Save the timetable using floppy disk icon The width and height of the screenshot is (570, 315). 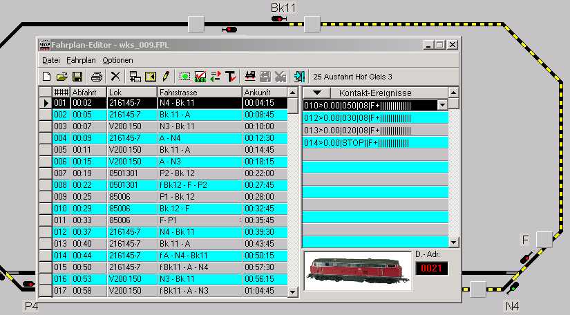[x=77, y=76]
